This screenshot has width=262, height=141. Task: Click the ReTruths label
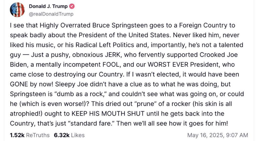pyautogui.click(x=38, y=135)
